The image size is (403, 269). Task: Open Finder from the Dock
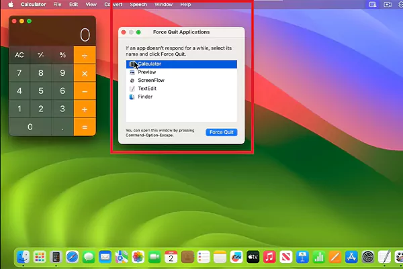coord(23,257)
